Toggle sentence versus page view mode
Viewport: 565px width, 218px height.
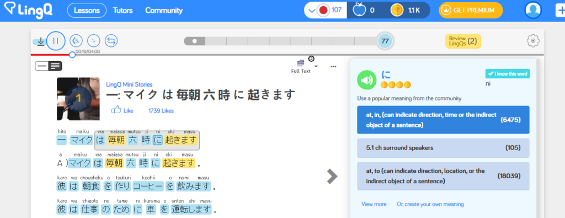coord(49,66)
